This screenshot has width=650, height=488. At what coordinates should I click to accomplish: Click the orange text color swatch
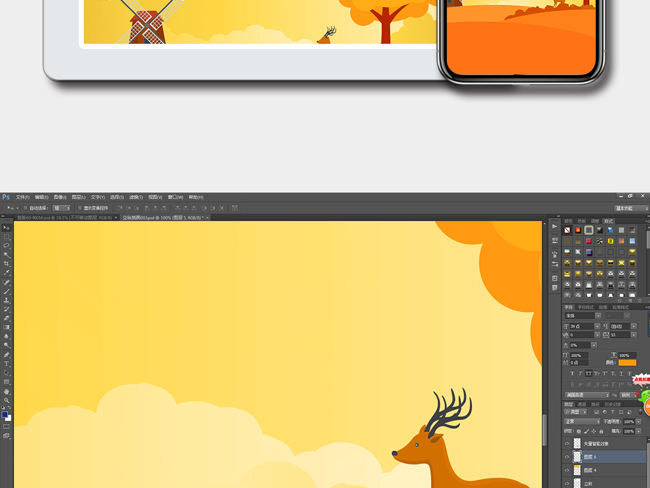click(x=627, y=363)
